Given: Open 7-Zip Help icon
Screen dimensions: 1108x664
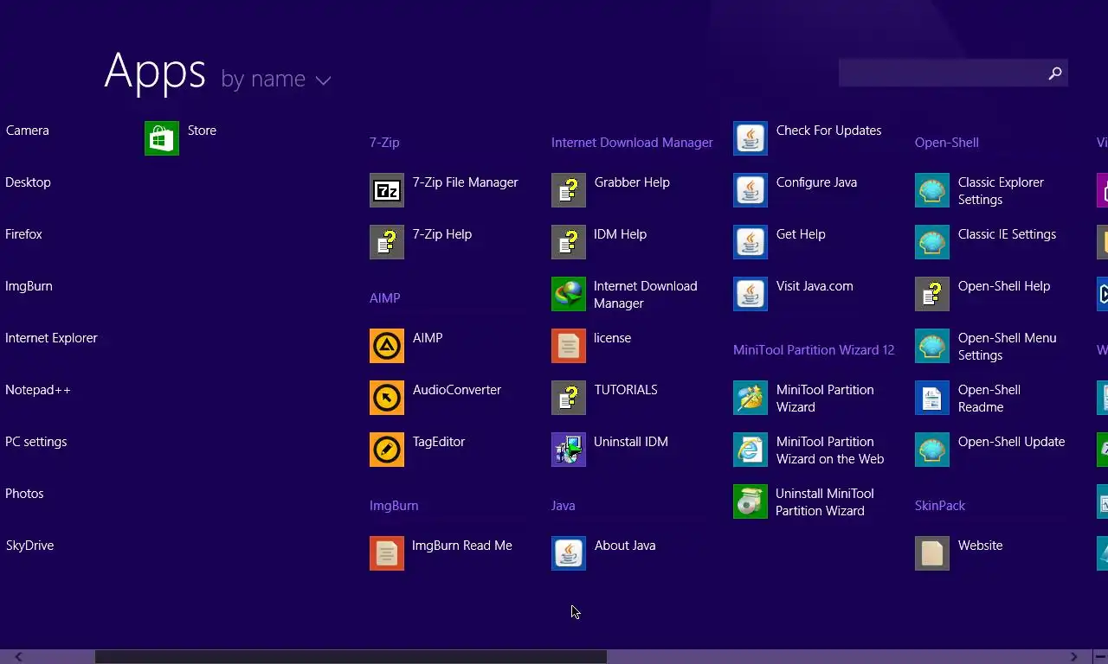Looking at the screenshot, I should [x=387, y=242].
